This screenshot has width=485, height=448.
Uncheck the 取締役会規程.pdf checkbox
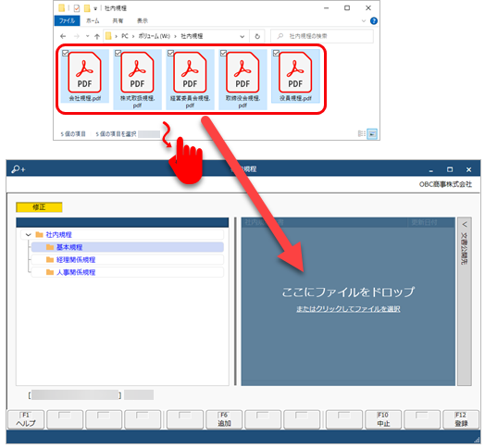223,53
